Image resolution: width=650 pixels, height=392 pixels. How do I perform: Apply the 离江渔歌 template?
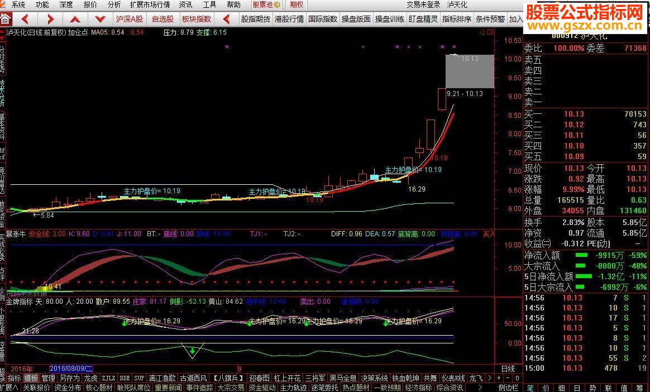click(x=162, y=378)
